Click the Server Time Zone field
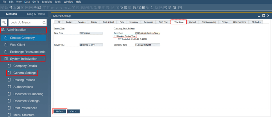 pos(91,33)
